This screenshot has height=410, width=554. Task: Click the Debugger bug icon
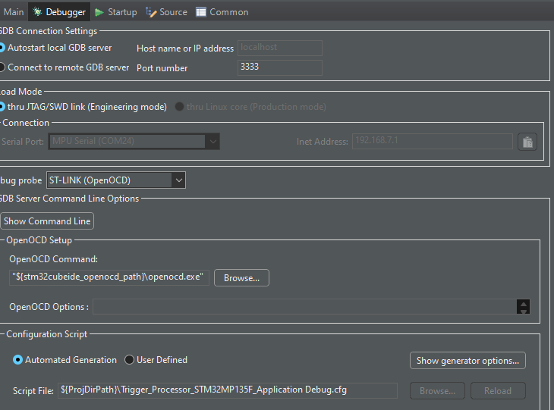(37, 12)
